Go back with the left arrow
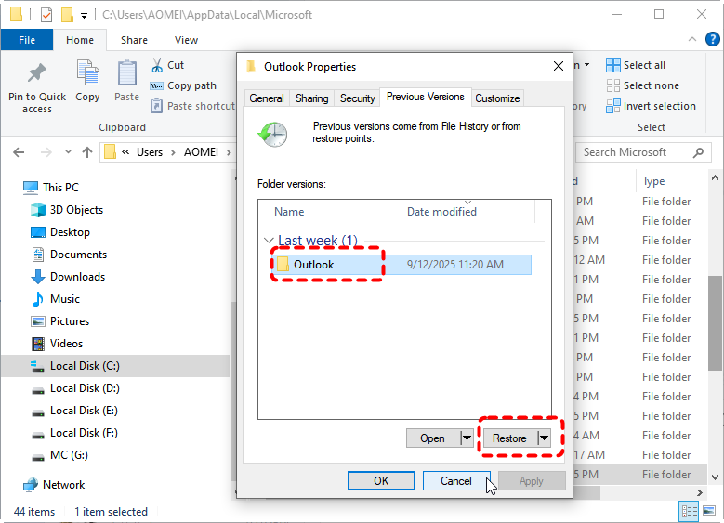724x523 pixels. tap(19, 152)
